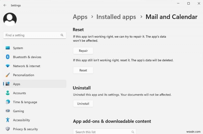Select the Gaming controller icon
This screenshot has width=203, height=134.
8,111
